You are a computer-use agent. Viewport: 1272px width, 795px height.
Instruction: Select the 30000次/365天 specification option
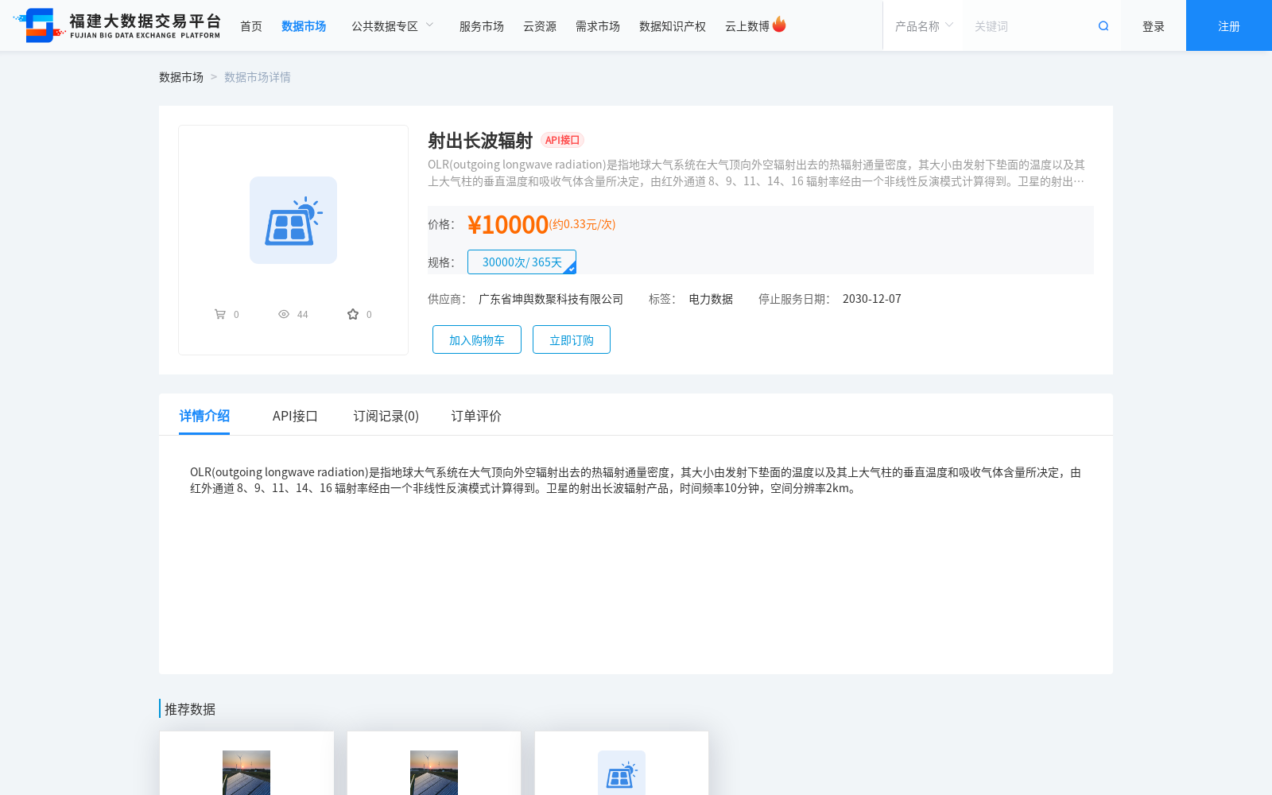pos(522,262)
